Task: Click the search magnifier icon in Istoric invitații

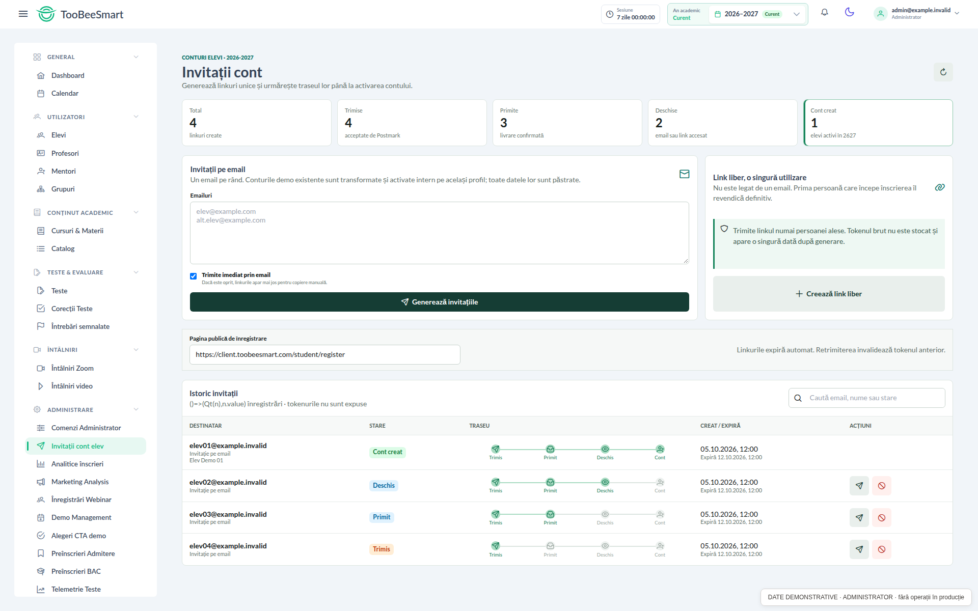Action: click(798, 398)
